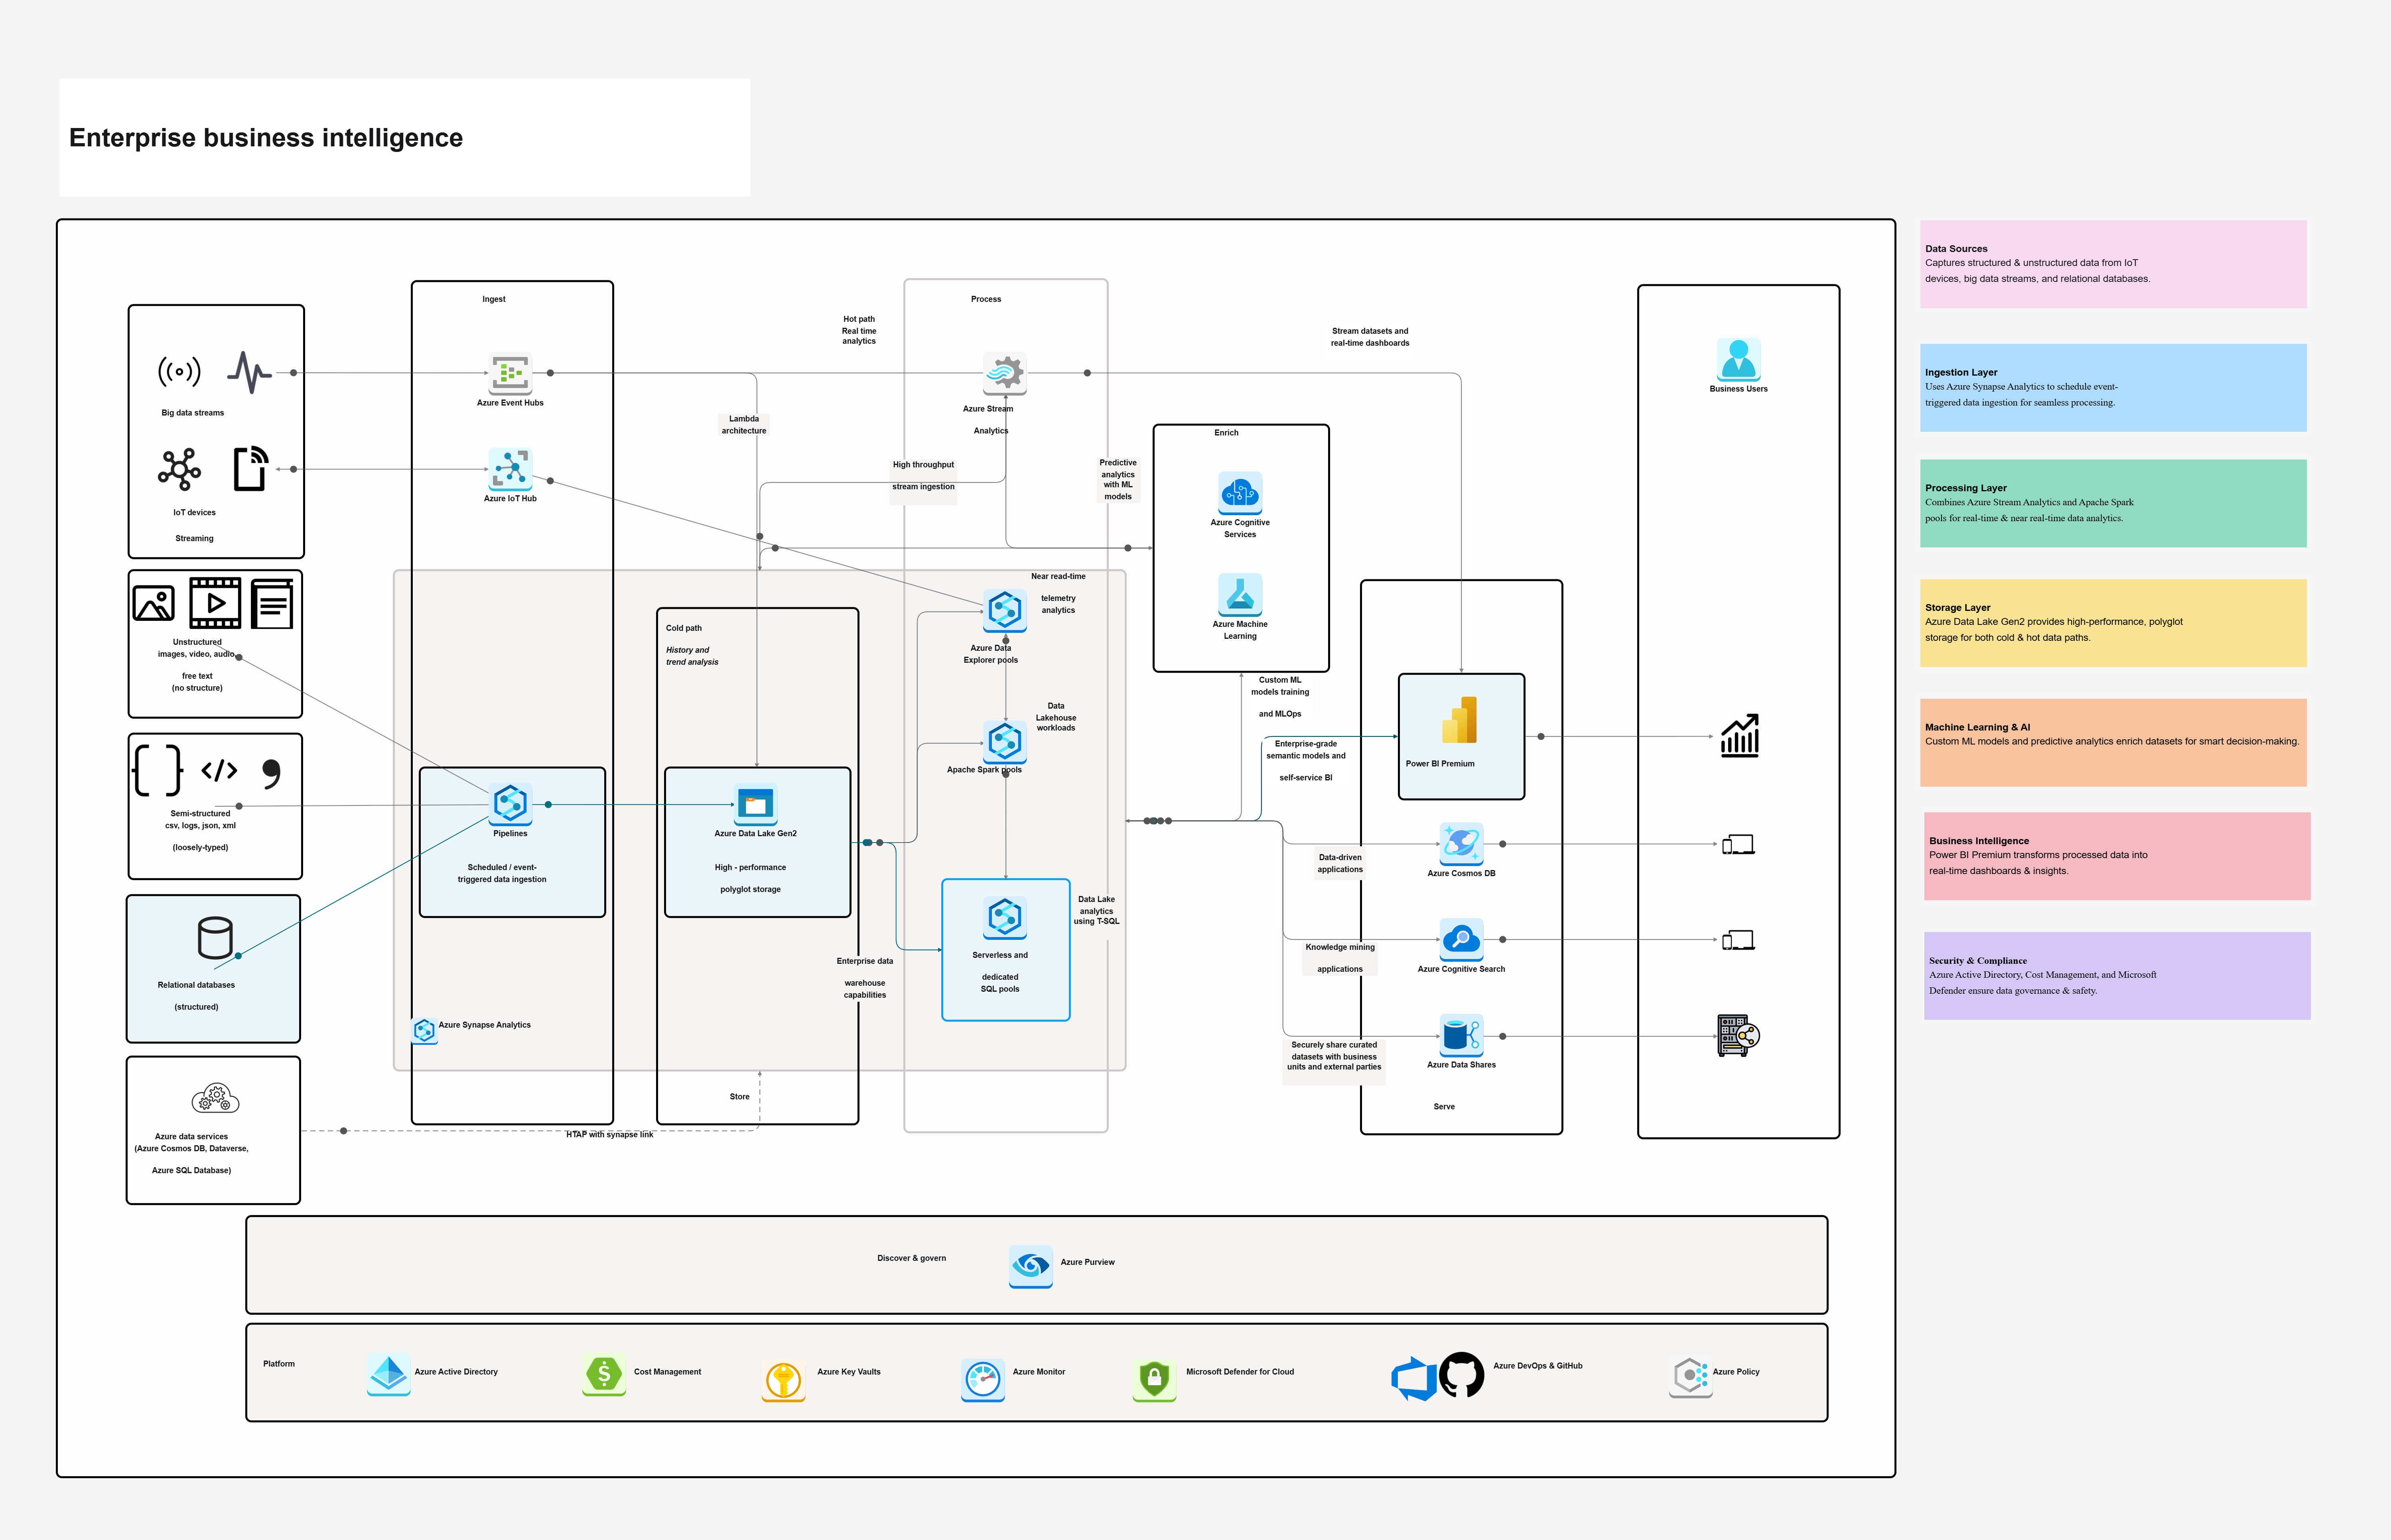Screen dimensions: 2391x1540
Task: Select the Azure Purview icon
Action: [x=1031, y=1266]
